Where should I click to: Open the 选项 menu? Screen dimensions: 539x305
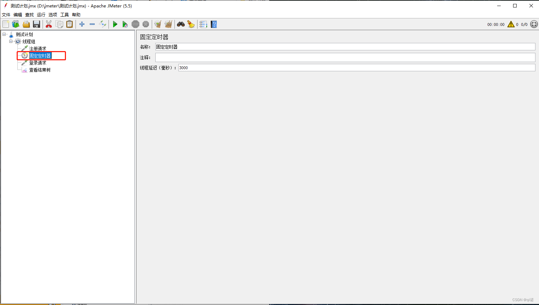coord(53,15)
